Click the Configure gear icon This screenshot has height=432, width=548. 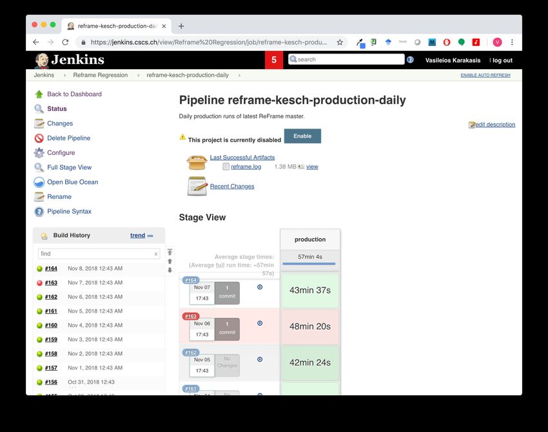pos(39,153)
